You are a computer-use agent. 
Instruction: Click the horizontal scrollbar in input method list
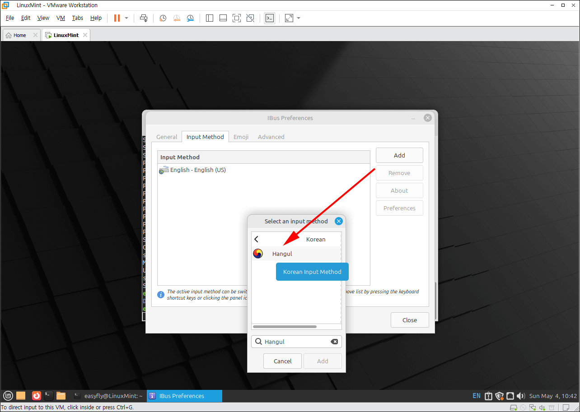coord(285,326)
